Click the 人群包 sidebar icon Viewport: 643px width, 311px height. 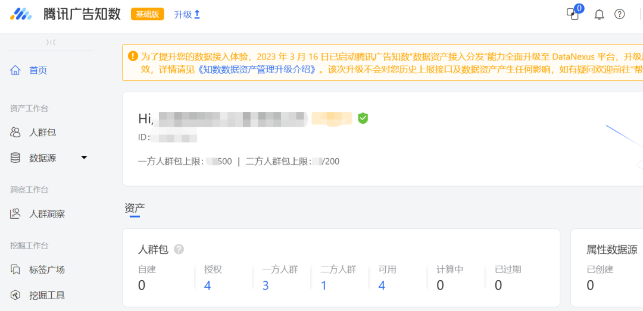click(15, 133)
